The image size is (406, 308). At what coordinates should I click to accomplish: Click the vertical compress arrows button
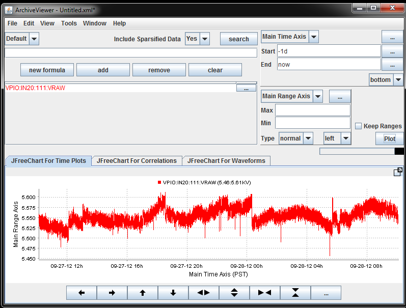pos(295,293)
